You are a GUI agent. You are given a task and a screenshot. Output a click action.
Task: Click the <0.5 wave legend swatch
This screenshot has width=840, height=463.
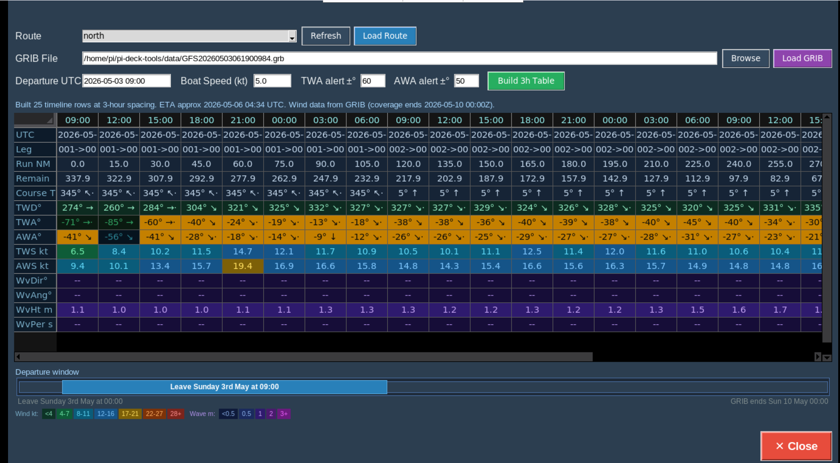(x=228, y=414)
